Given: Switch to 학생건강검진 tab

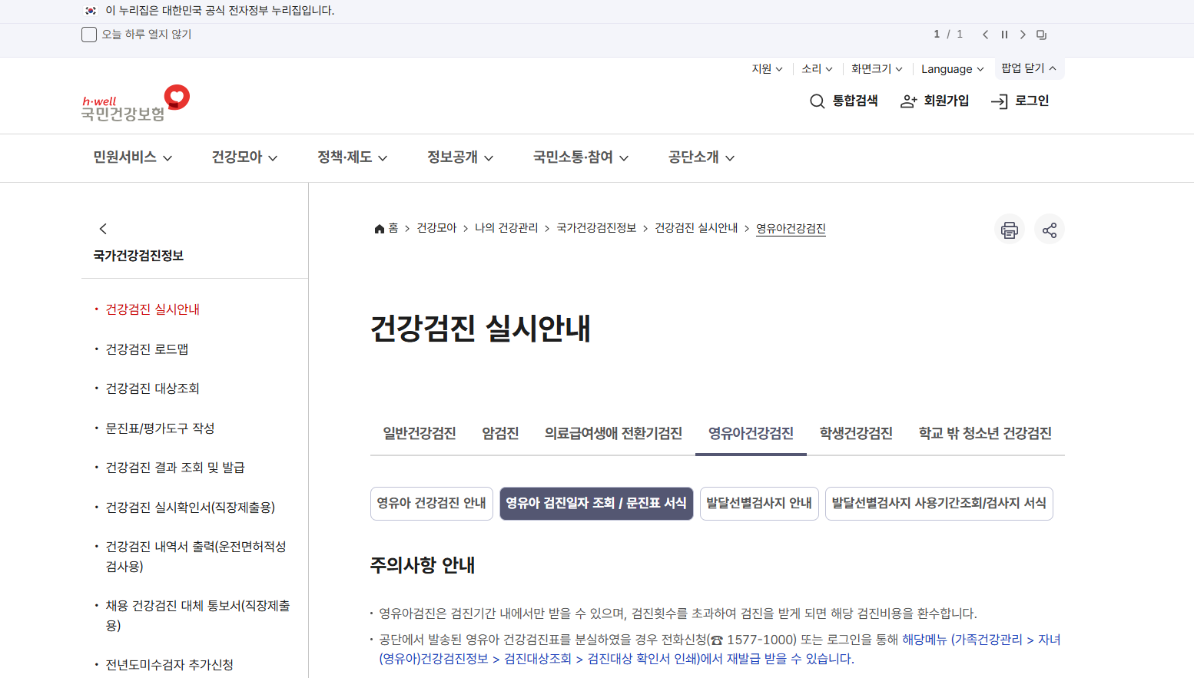Looking at the screenshot, I should pos(856,433).
